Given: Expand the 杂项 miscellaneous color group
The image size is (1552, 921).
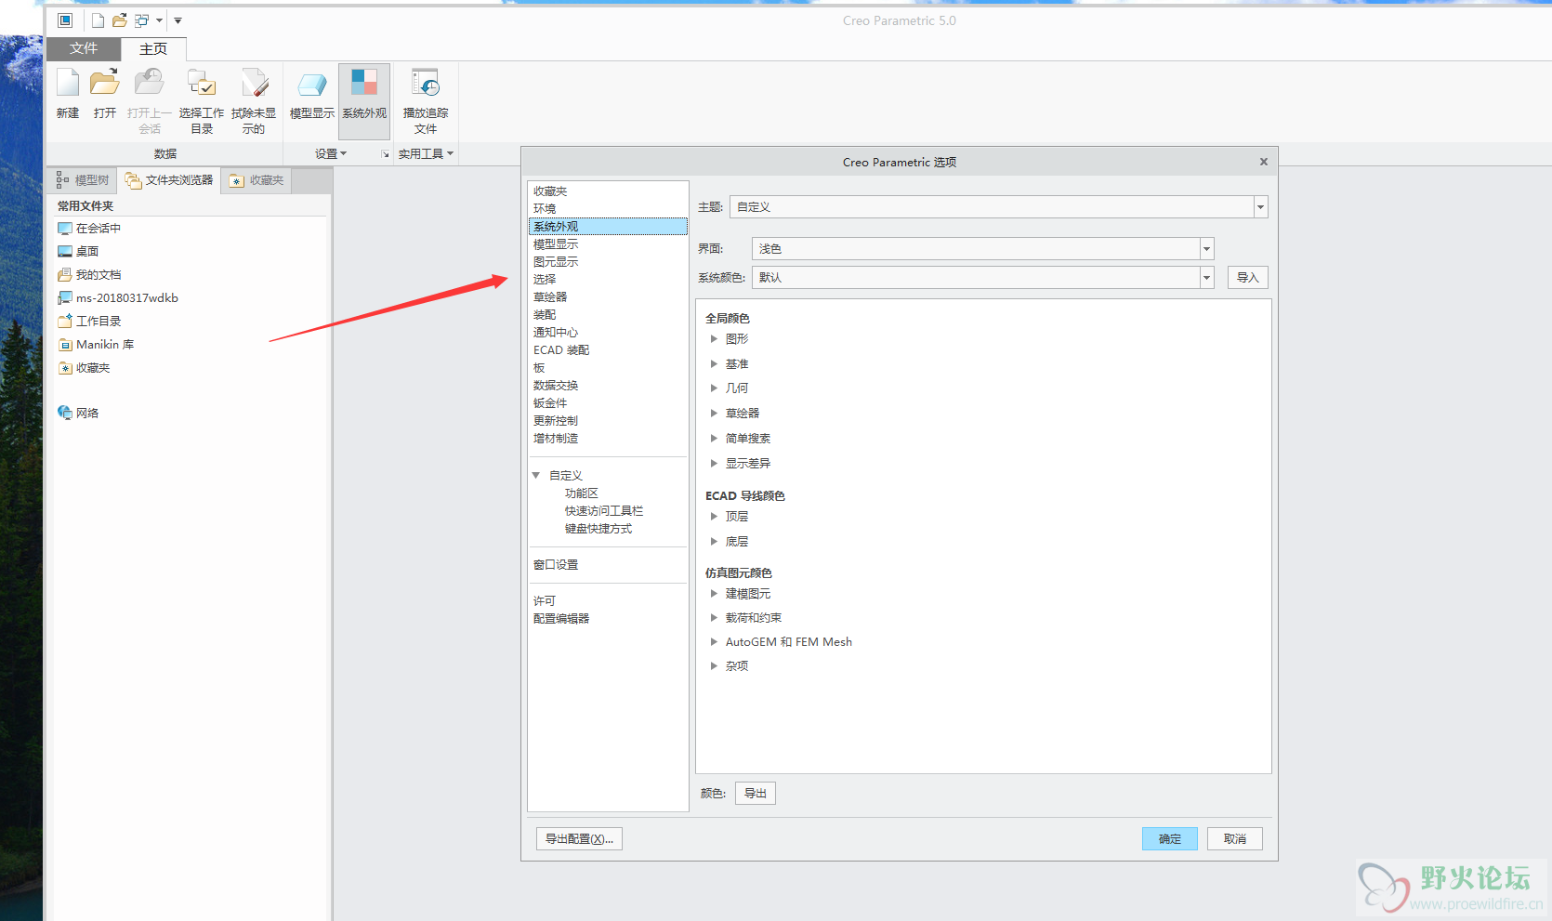Looking at the screenshot, I should [x=714, y=666].
